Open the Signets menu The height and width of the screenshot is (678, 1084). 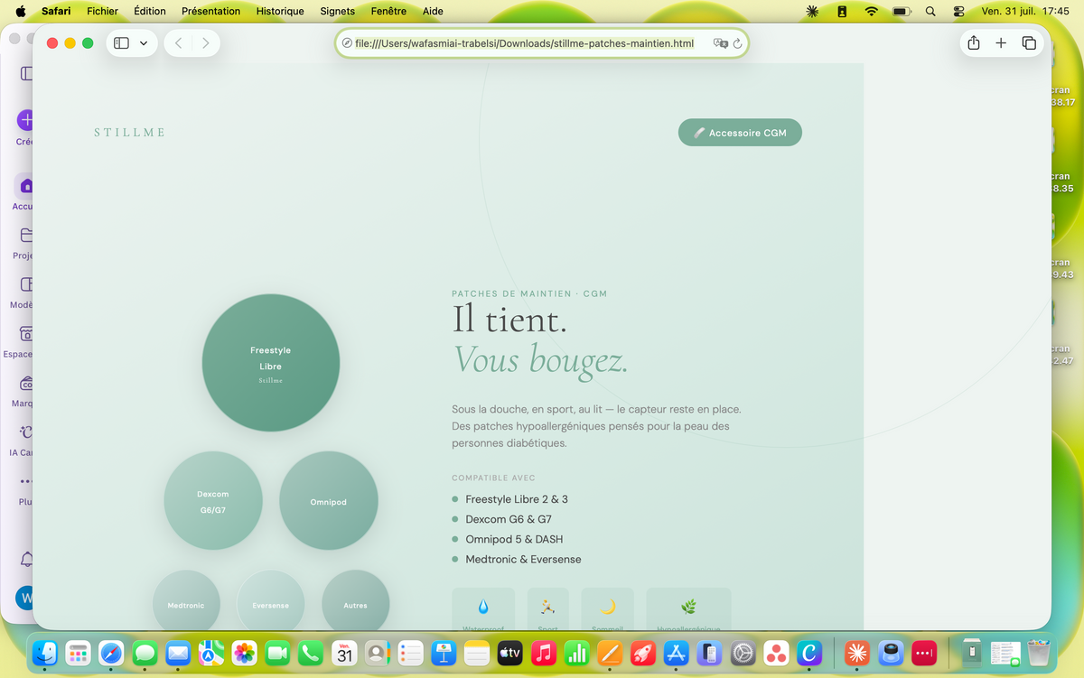[x=338, y=12]
